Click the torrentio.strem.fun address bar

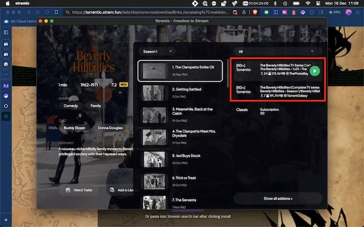[150, 12]
